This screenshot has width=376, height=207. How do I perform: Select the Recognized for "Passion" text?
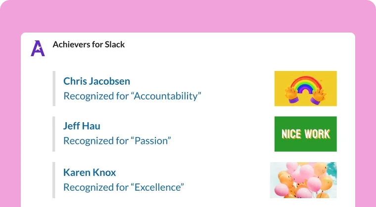coord(117,140)
